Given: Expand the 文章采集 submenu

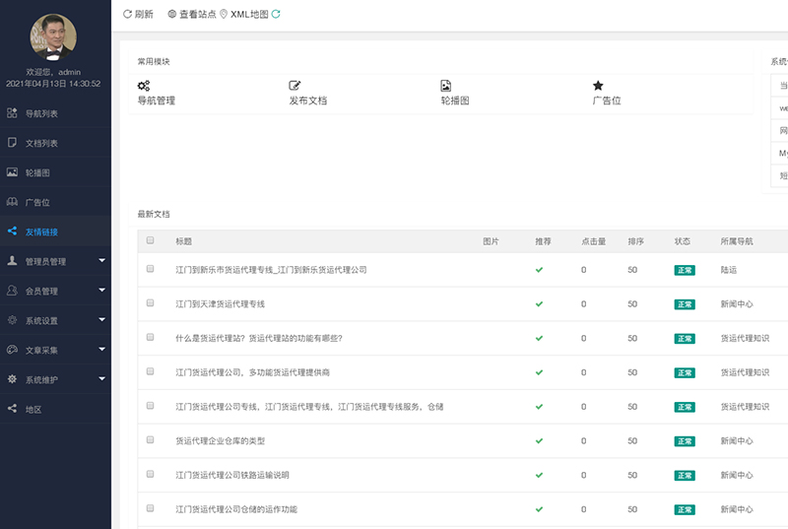Looking at the screenshot, I should [102, 350].
